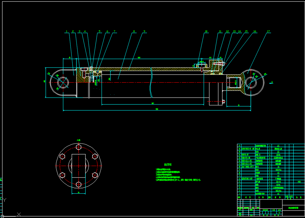Click the central rectangle in flange view
This screenshot has width=305, height=218.
click(x=78, y=166)
